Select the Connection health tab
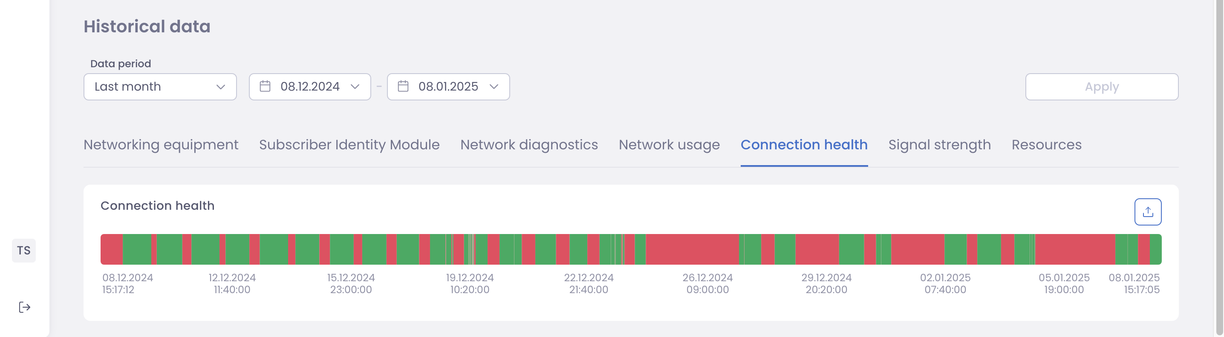This screenshot has height=337, width=1224. pos(804,145)
